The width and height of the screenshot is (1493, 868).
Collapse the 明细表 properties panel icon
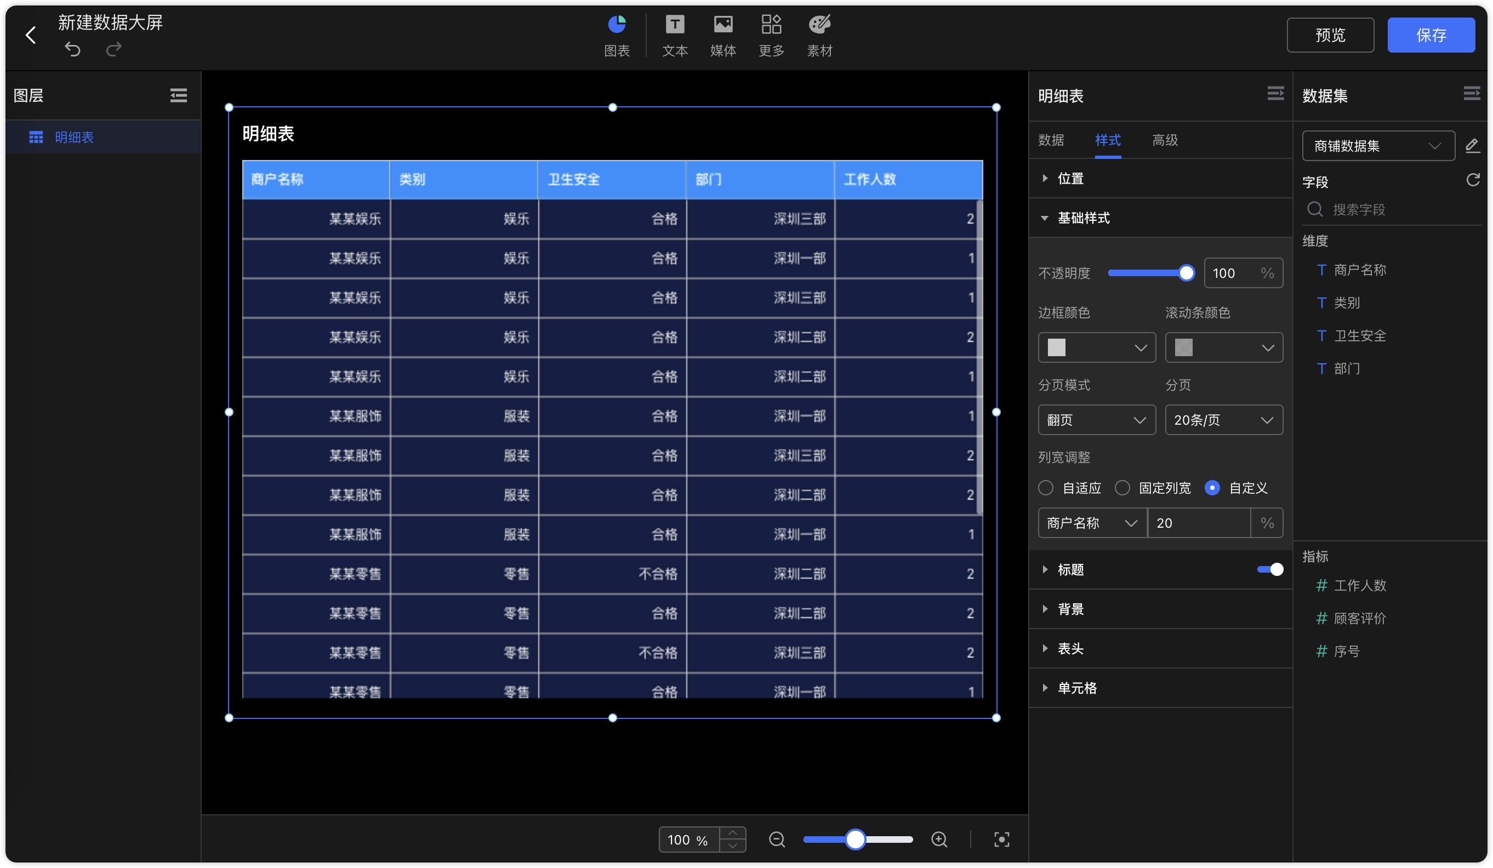pos(1275,94)
